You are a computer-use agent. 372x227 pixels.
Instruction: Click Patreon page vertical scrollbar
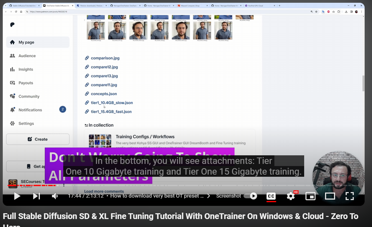click(363, 83)
